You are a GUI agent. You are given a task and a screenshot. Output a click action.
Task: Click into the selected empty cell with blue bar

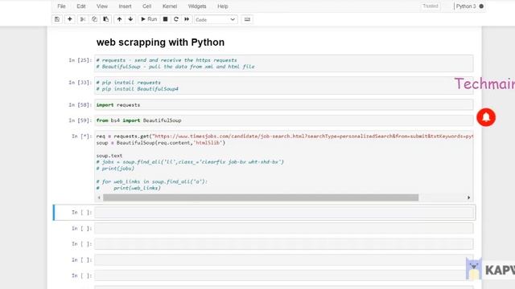pos(284,212)
